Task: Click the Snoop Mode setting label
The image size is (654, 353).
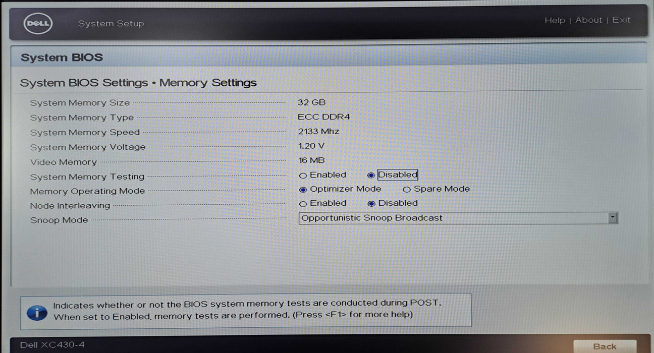Action: [59, 220]
